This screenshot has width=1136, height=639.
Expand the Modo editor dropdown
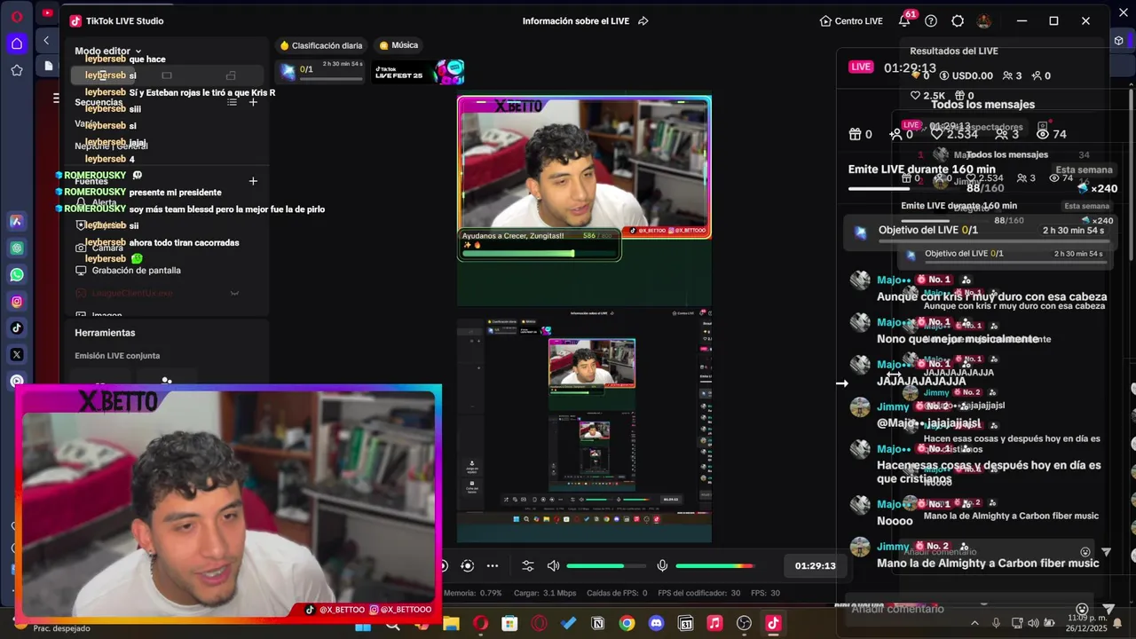(107, 51)
